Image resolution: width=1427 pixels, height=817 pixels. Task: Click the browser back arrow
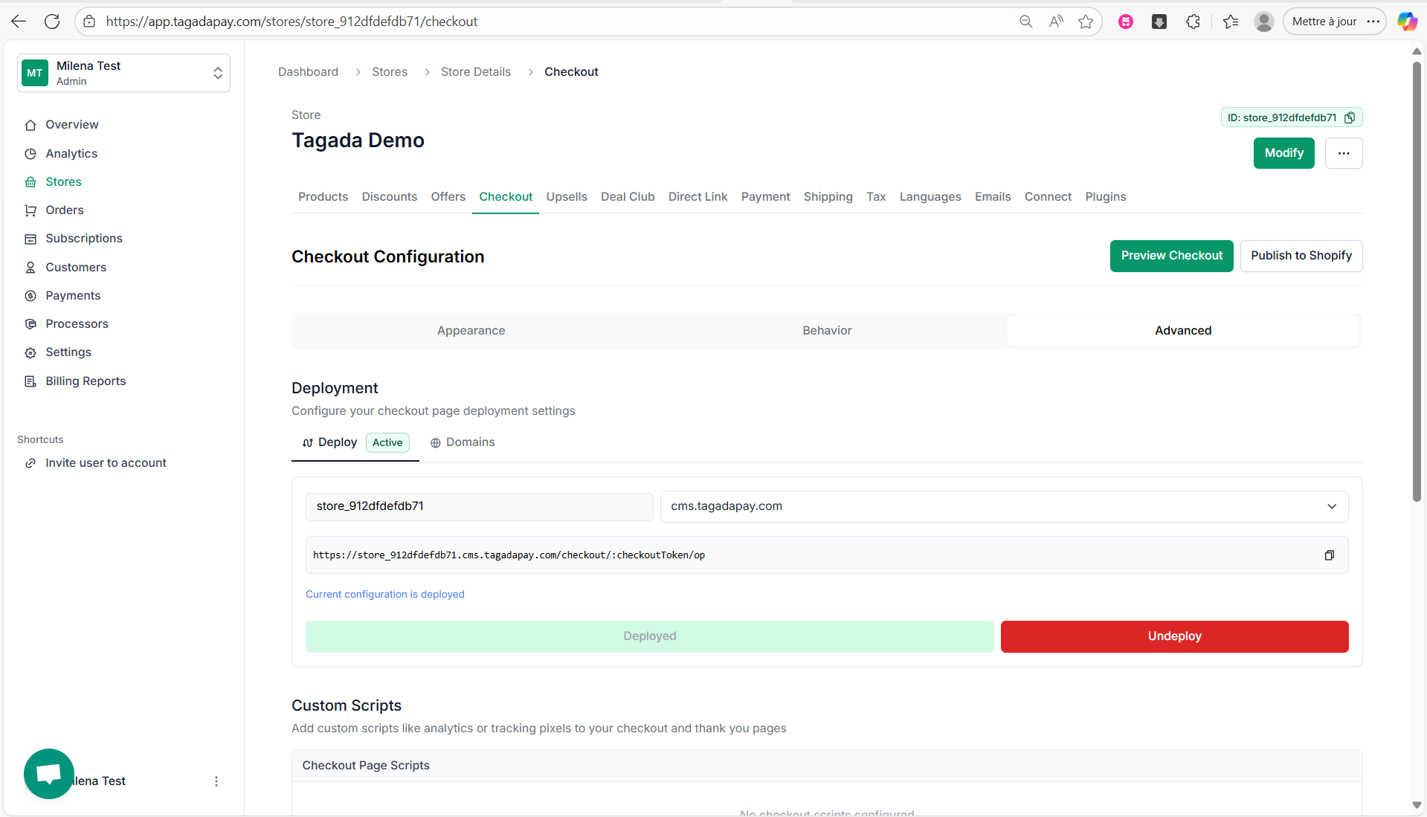pos(19,22)
